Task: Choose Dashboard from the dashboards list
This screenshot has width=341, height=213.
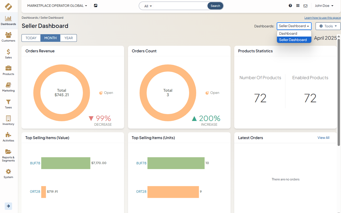Action: (x=288, y=33)
